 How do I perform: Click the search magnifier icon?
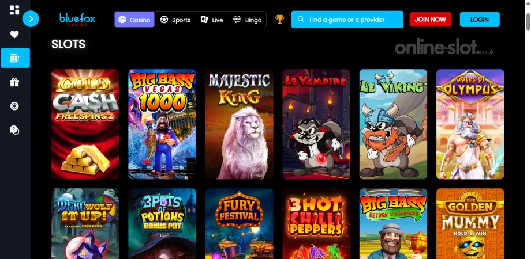coord(301,19)
